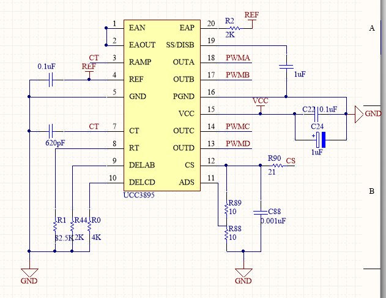The width and height of the screenshot is (386, 298).
Task: Click the REF power port next to R2
Action: [252, 19]
